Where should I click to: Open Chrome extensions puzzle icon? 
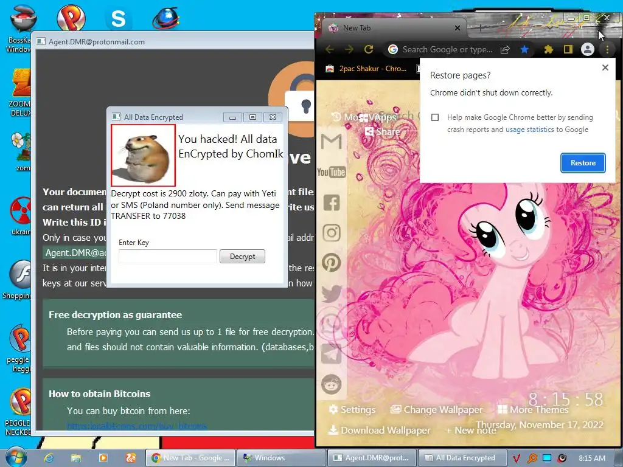[548, 49]
